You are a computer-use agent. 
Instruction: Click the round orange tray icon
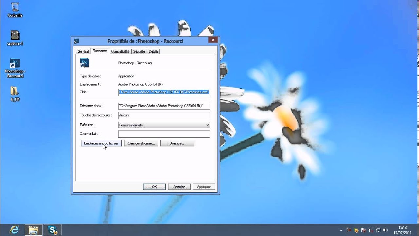coord(356,230)
